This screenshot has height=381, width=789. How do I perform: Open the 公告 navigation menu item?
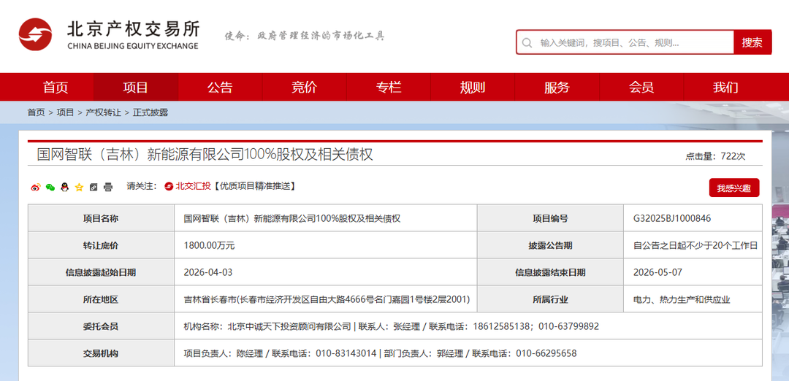220,88
